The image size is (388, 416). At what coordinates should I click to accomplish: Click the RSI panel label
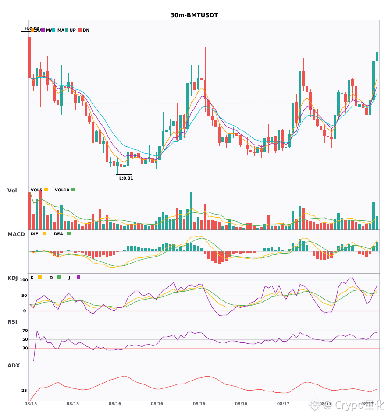pyautogui.click(x=12, y=322)
